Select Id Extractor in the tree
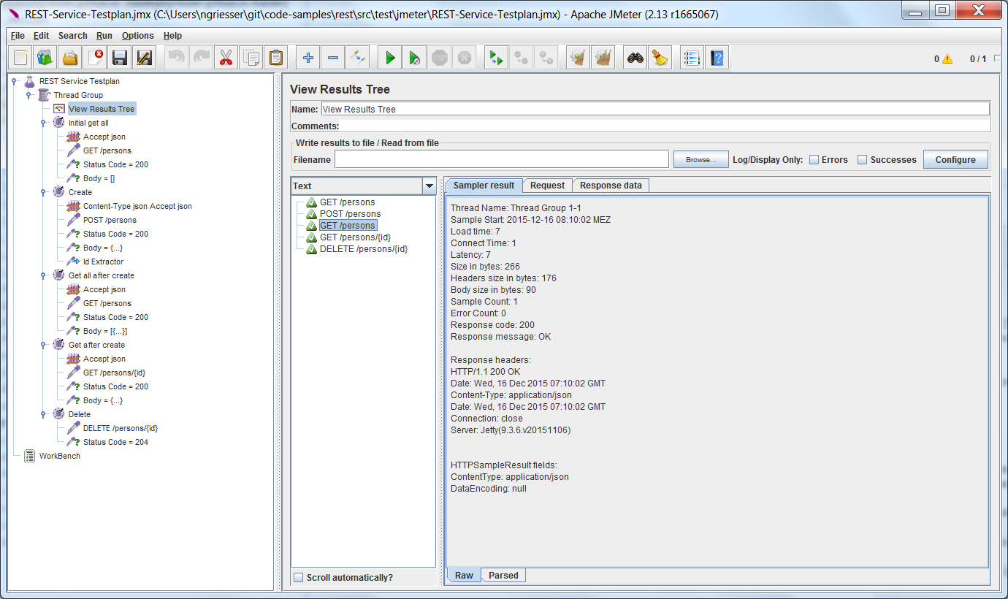Viewport: 1008px width, 599px height. [103, 262]
